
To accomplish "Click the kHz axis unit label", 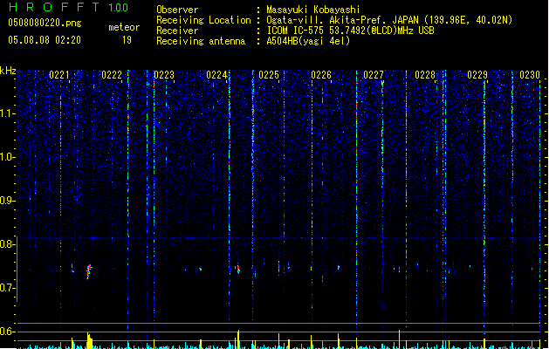I will (8, 71).
